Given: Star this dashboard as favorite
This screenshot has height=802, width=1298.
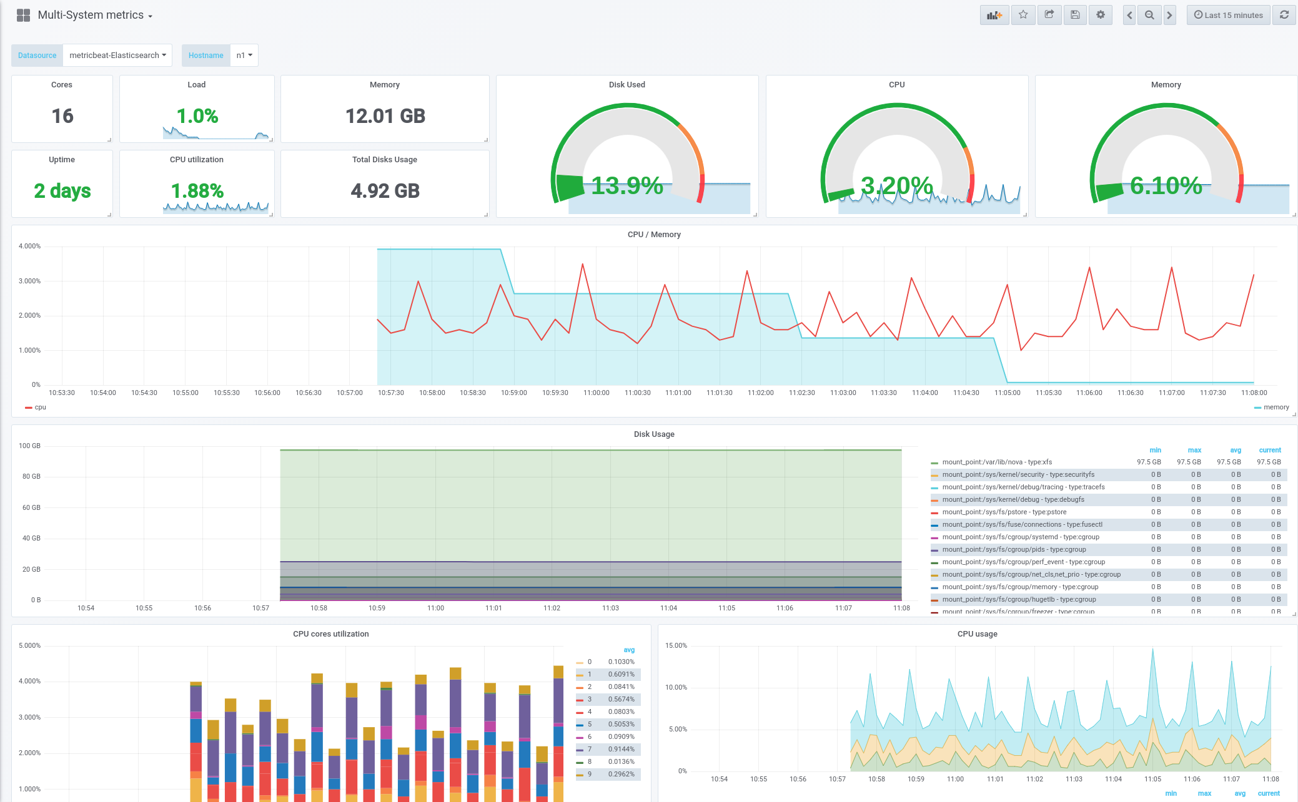Looking at the screenshot, I should (1023, 15).
